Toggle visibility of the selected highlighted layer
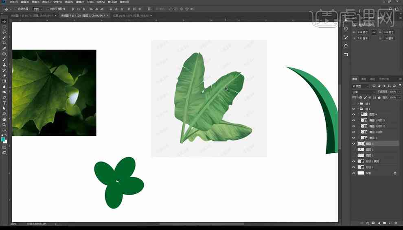The height and width of the screenshot is (230, 403). click(354, 144)
